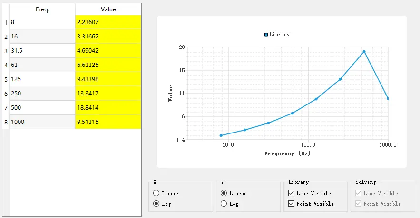The width and height of the screenshot is (420, 218).
Task: Select the frequency cell containing 8
Action: (x=42, y=22)
